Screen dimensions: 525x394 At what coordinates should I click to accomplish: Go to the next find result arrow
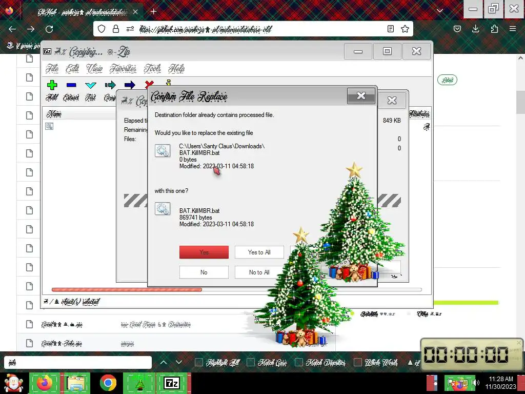click(179, 362)
